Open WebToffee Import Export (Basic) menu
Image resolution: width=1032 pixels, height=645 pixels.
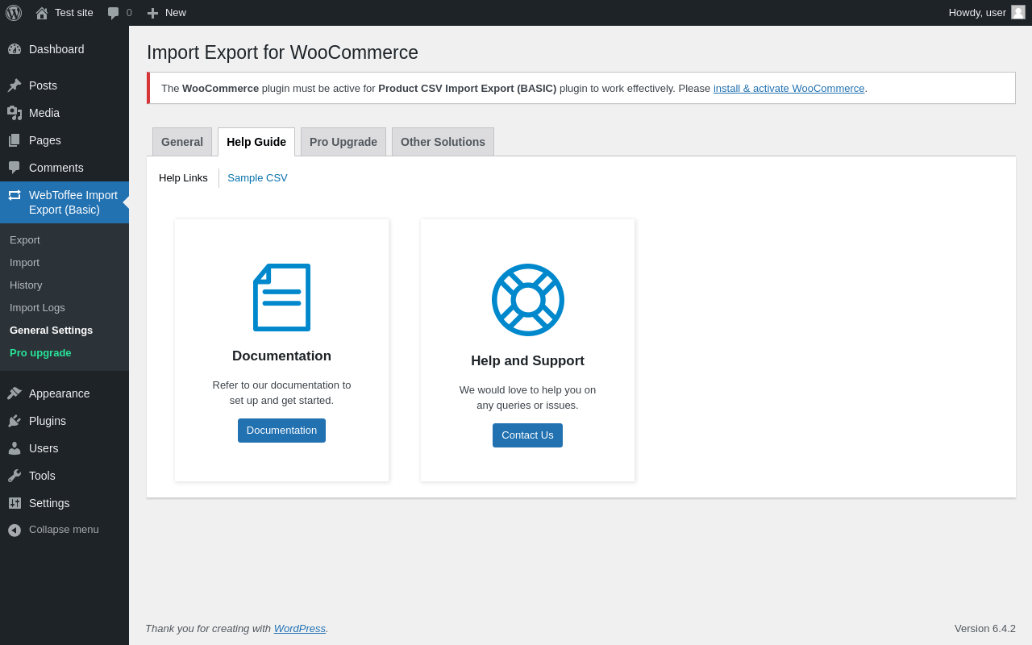click(64, 202)
